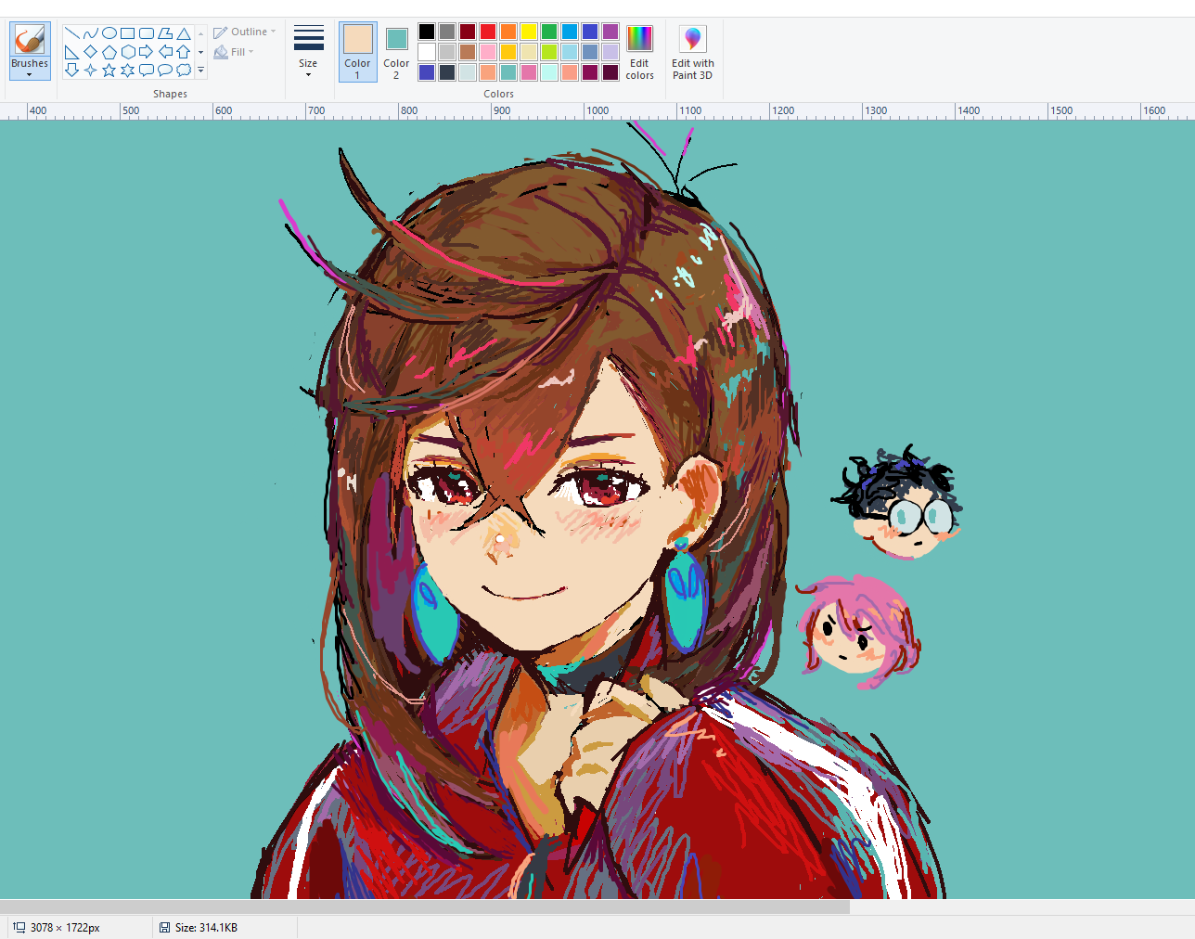Open the Size thickness dropdown
Image resolution: width=1195 pixels, height=939 pixels.
[x=308, y=52]
